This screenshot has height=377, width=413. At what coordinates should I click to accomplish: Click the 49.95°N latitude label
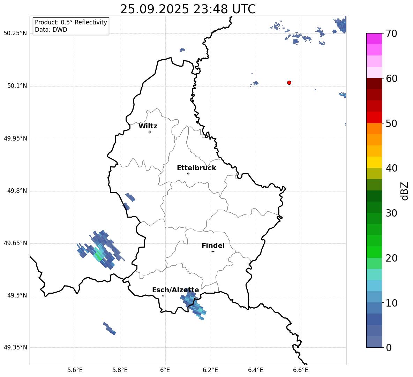tap(15, 138)
